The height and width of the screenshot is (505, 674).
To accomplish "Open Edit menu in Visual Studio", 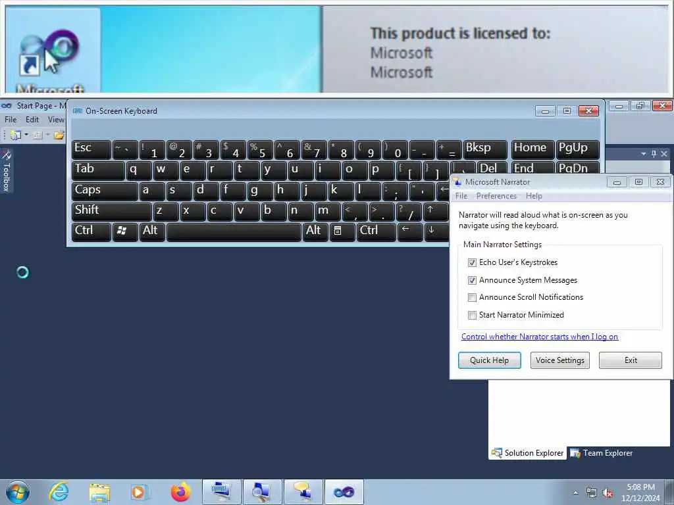I will click(x=32, y=120).
